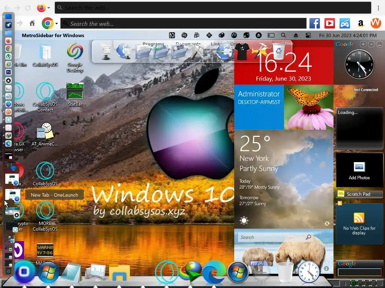The width and height of the screenshot is (385, 288).
Task: Open the Facebook shortcut in the browser bar
Action: click(x=315, y=24)
